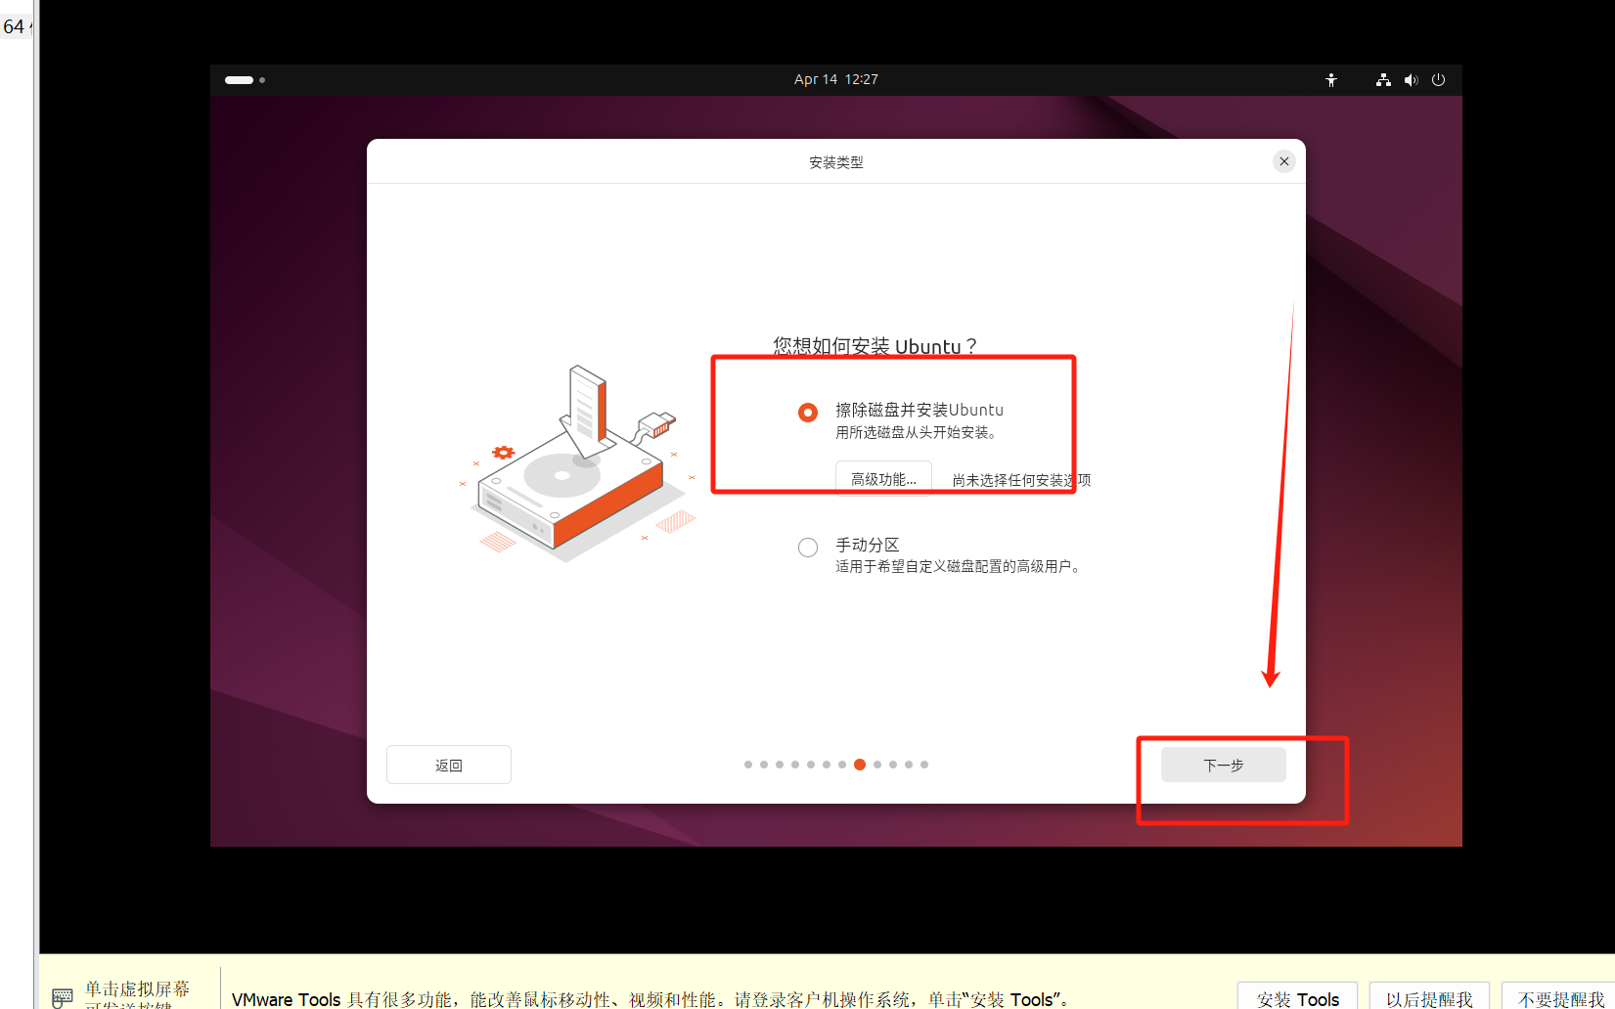Screen dimensions: 1615x1009
Task: Select the manual partitioning (手动分区) radio button
Action: [x=808, y=548]
